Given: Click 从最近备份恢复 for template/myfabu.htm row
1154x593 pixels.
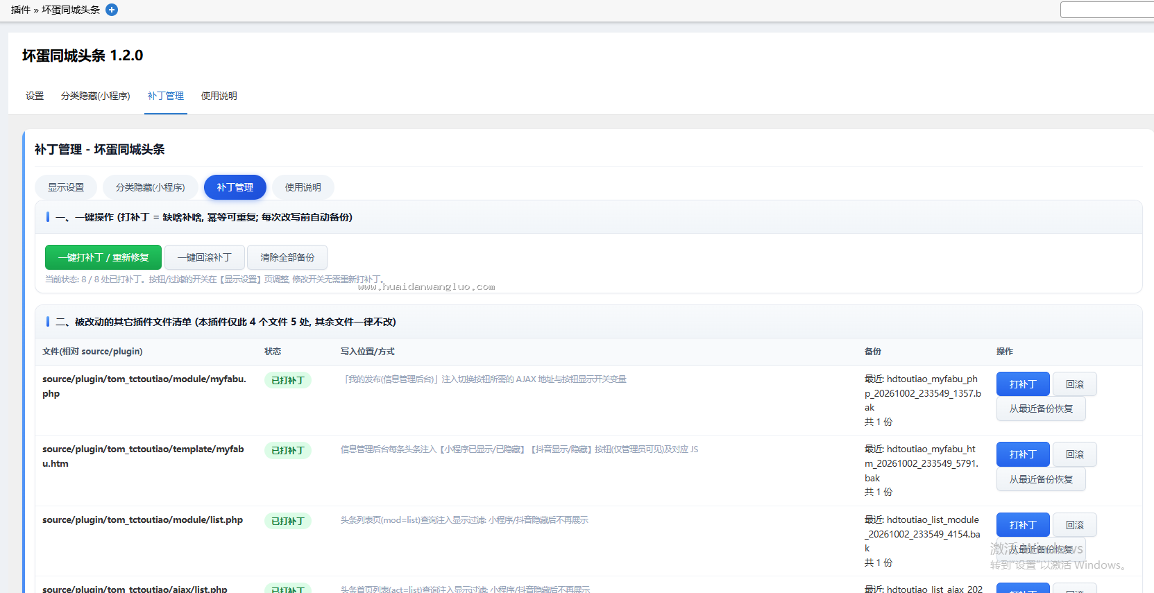Looking at the screenshot, I should (x=1041, y=479).
